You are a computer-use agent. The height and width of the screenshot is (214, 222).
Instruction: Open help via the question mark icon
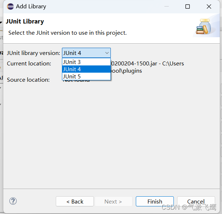pyautogui.click(x=13, y=201)
